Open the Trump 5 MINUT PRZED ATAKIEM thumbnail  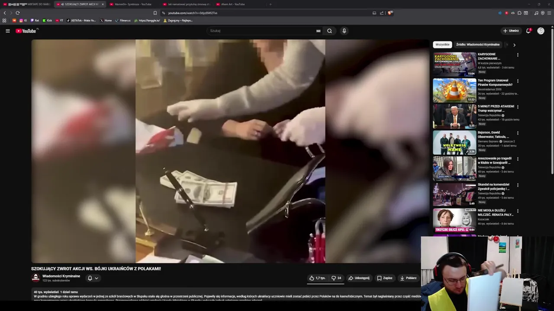coord(454,116)
